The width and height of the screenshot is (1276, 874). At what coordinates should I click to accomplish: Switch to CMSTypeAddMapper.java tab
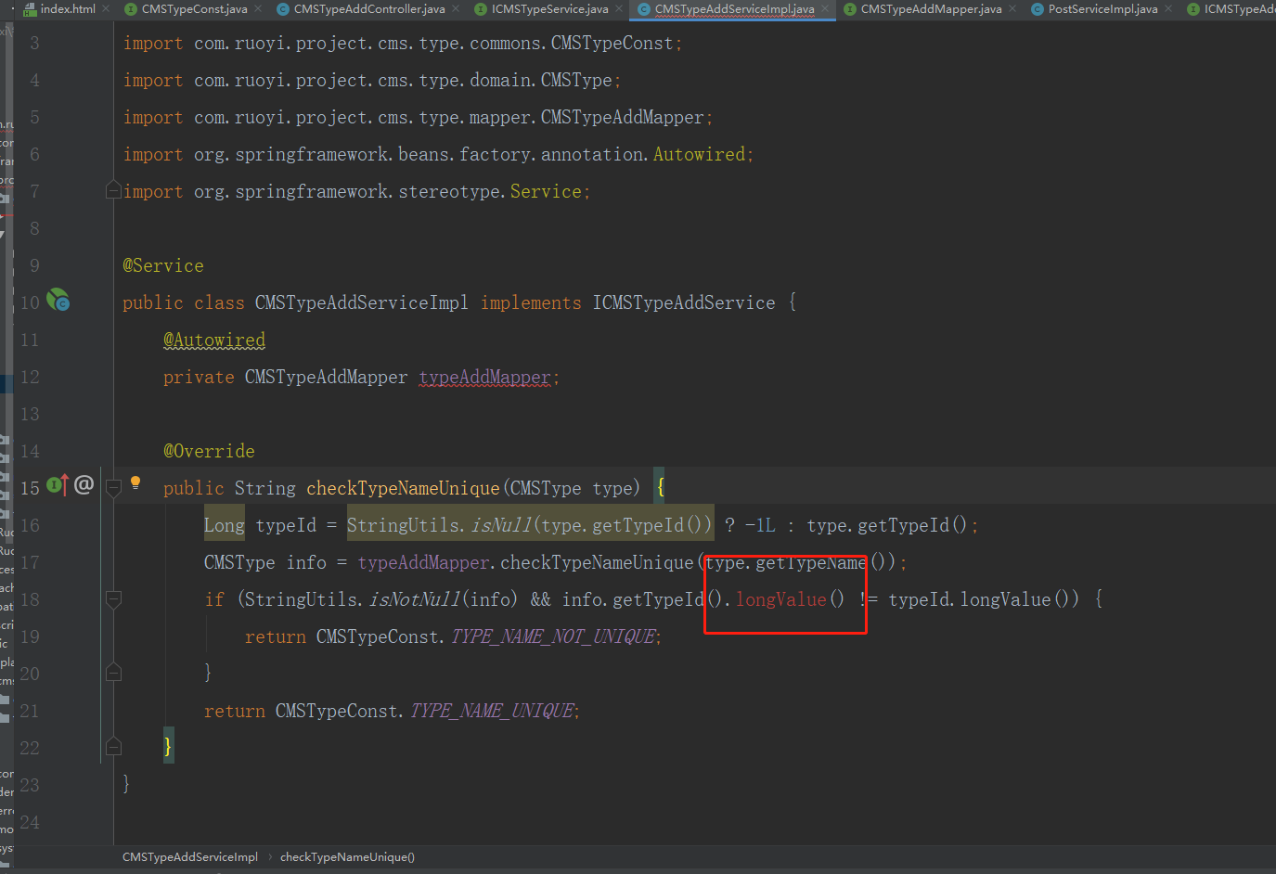[931, 9]
